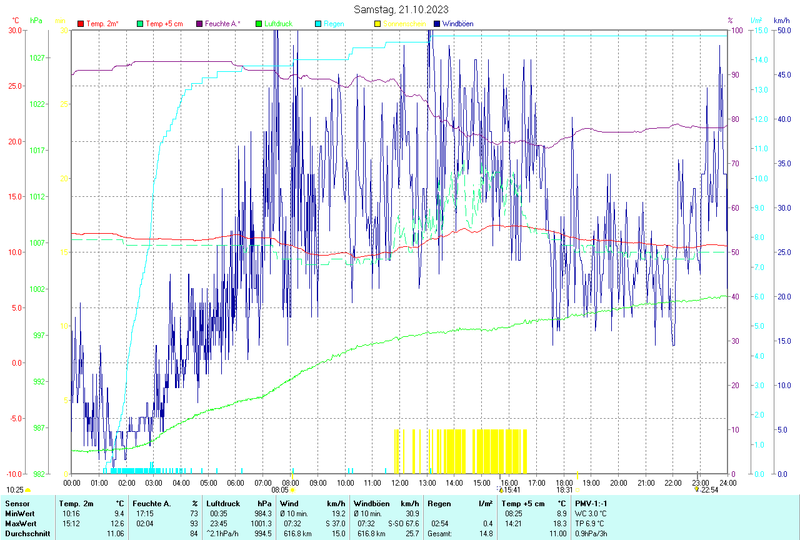This screenshot has width=800, height=540.
Task: Click the 00:00 time axis label
Action: (x=72, y=482)
